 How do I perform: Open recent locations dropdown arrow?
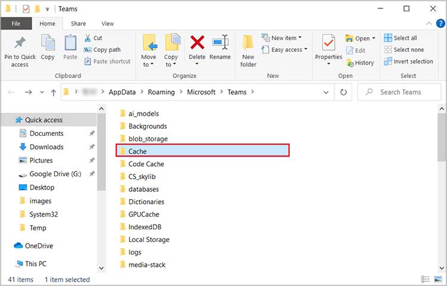point(42,92)
